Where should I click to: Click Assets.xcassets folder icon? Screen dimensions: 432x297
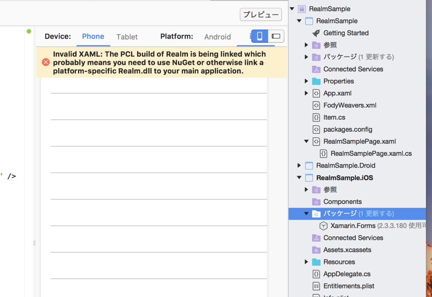pyautogui.click(x=316, y=250)
